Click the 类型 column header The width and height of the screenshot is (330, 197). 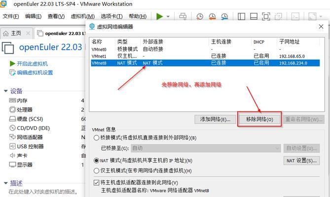click(122, 41)
